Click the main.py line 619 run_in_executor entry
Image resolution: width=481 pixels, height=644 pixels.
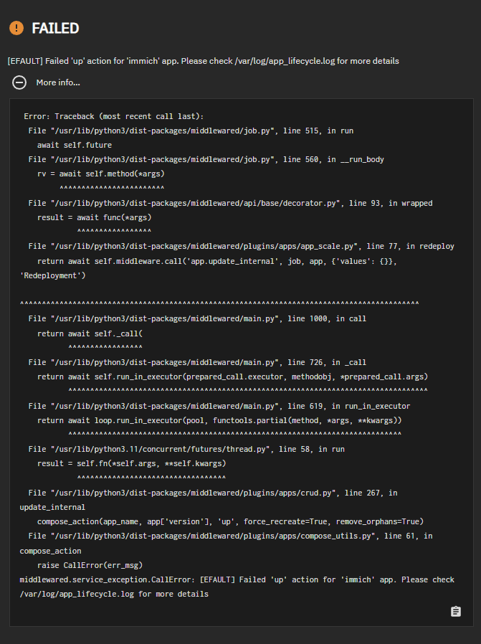(219, 406)
